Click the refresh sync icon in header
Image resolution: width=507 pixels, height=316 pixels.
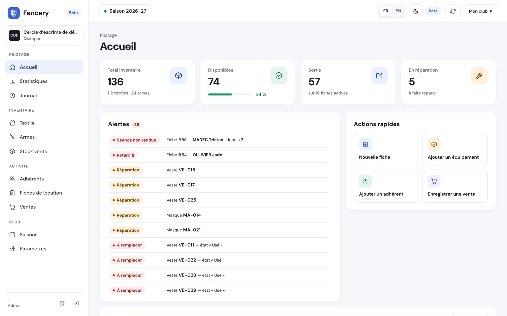tap(453, 11)
